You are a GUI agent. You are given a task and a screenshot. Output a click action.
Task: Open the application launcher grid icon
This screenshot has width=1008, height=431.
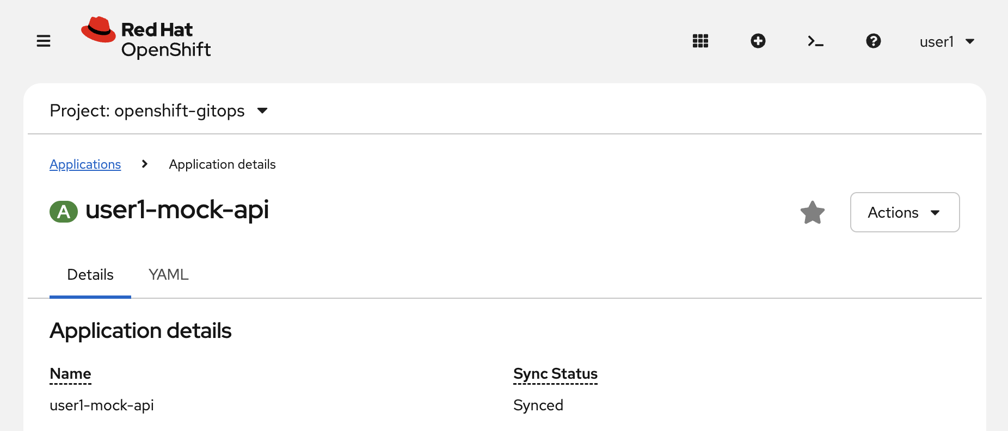(700, 41)
